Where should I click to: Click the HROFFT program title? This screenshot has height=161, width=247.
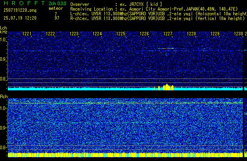(24, 3)
